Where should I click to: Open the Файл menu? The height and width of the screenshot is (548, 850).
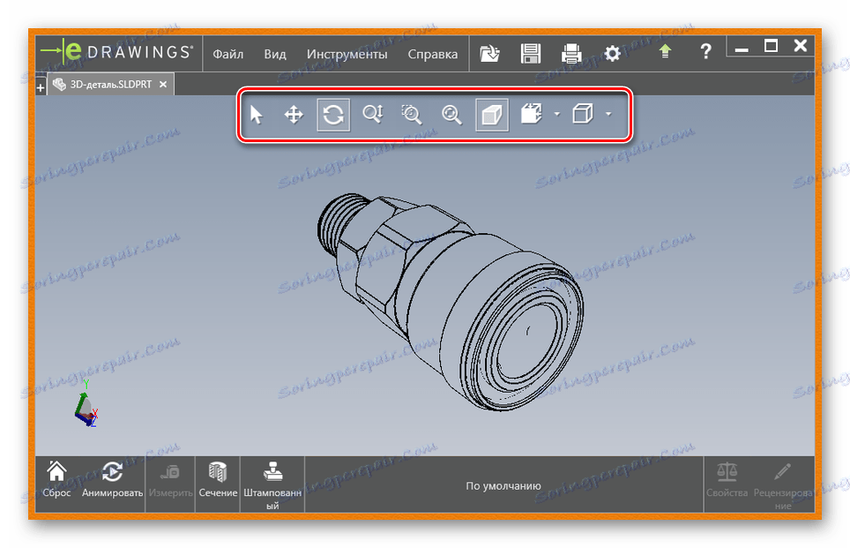[227, 54]
